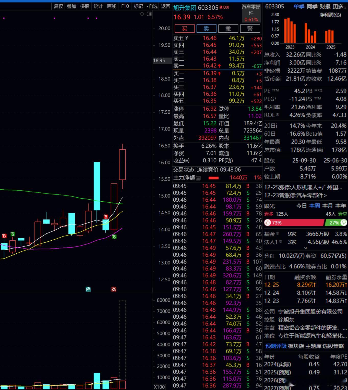The width and height of the screenshot is (348, 390).
Task: Click the blue 卖 sell button
Action: (x=206, y=29)
